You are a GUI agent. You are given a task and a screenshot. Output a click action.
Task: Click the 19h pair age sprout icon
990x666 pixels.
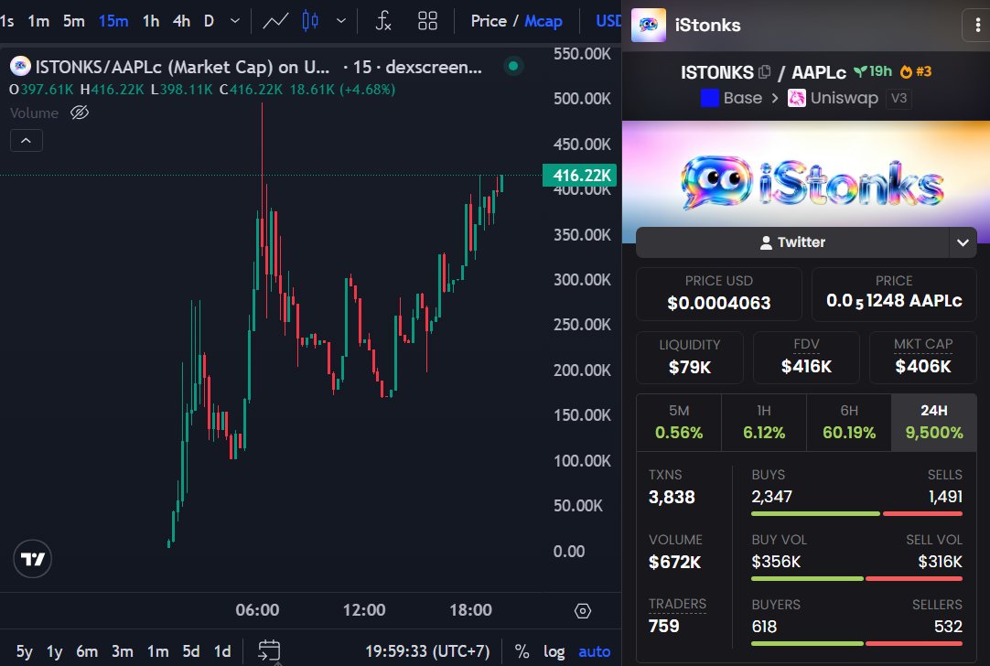(x=861, y=72)
